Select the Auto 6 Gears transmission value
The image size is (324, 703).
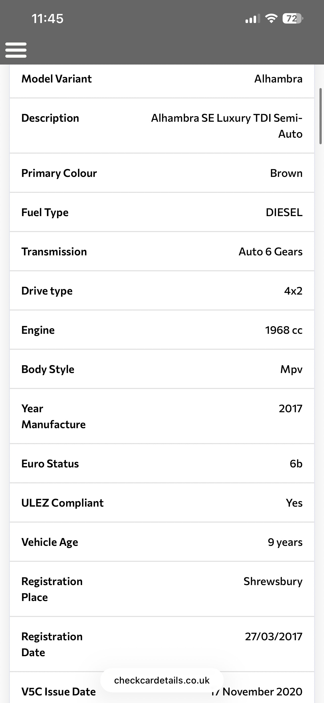[x=271, y=252]
